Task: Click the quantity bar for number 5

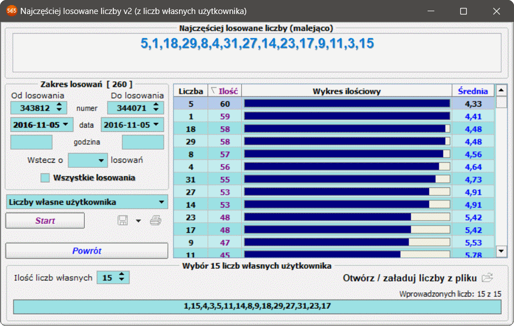Action: (347, 104)
